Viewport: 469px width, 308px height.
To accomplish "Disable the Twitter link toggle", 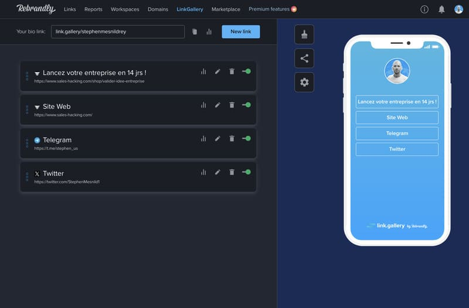I will click(x=246, y=172).
